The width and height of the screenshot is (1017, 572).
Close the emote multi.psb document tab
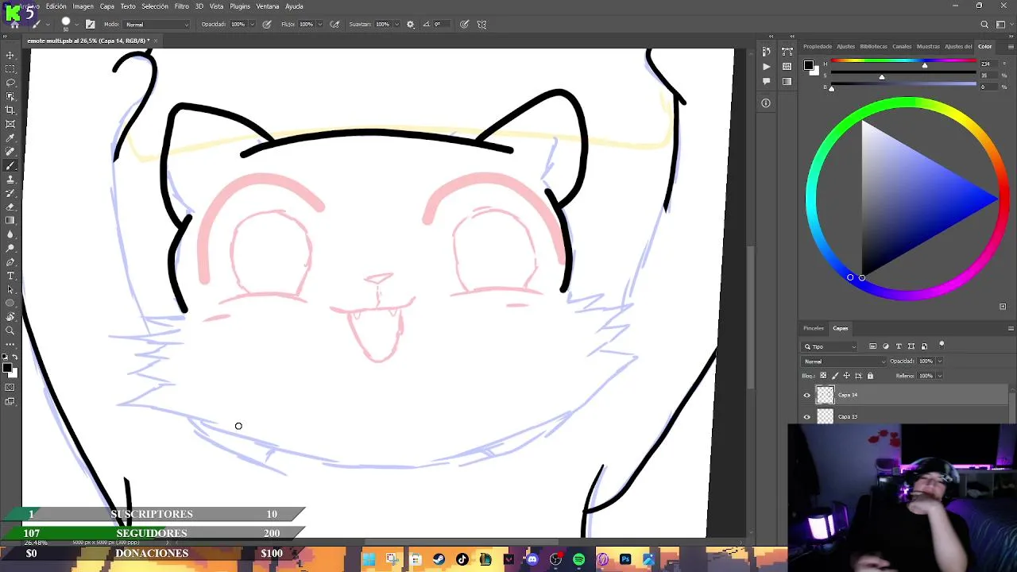tap(156, 41)
